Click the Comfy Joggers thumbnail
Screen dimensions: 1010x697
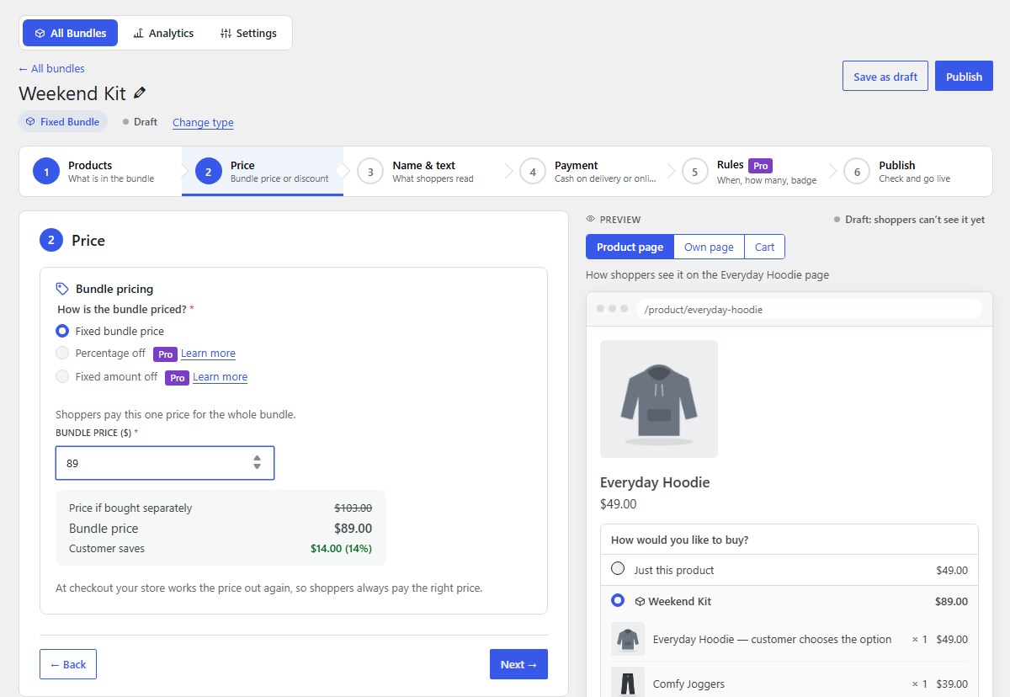628,683
